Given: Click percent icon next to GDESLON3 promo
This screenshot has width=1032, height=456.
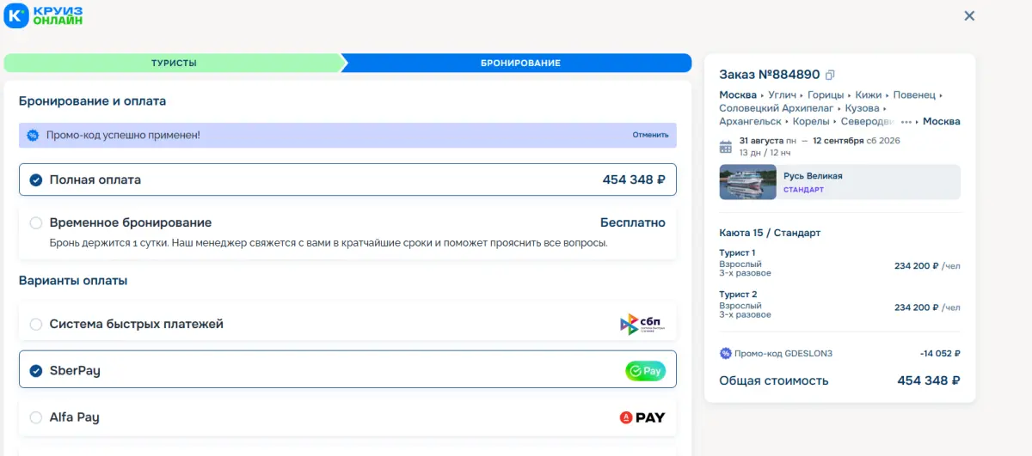Looking at the screenshot, I should [x=725, y=353].
